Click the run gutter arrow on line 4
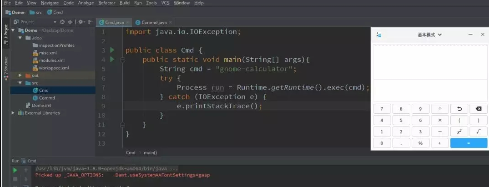 112,59
